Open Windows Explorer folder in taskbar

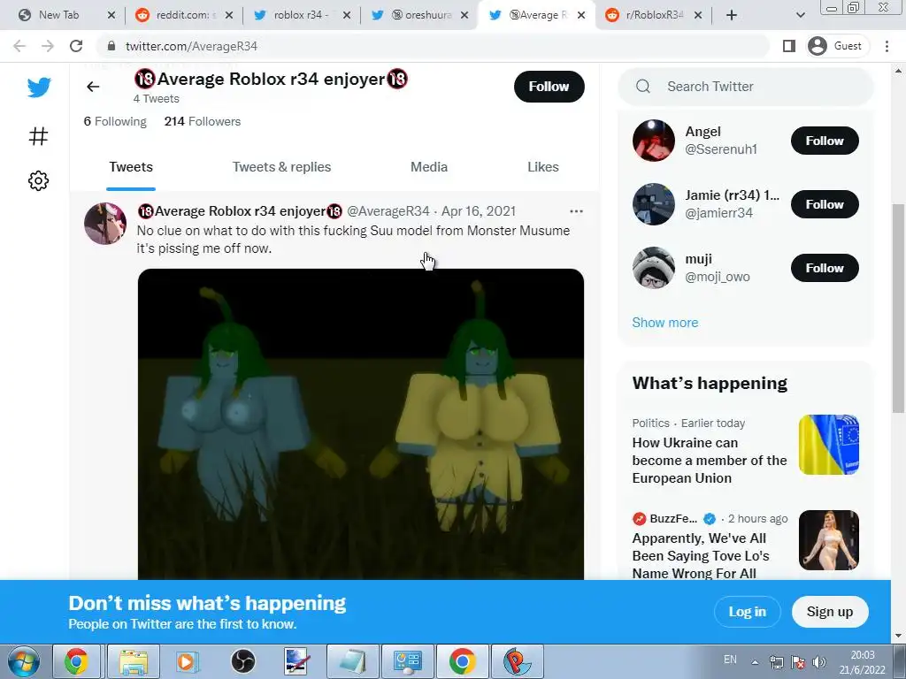(134, 661)
